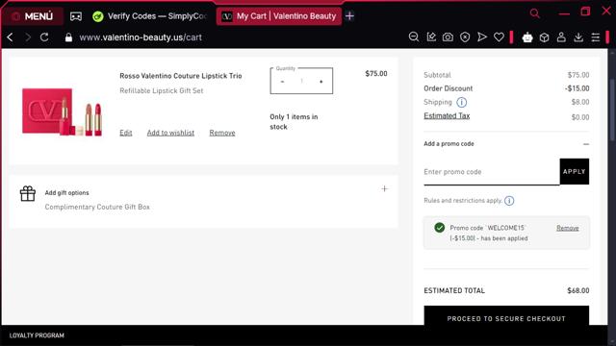
Task: Open the robot extension icon
Action: point(527,37)
